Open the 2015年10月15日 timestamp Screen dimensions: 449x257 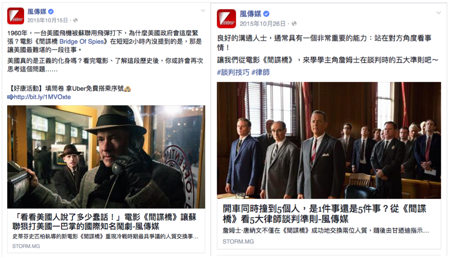(47, 20)
